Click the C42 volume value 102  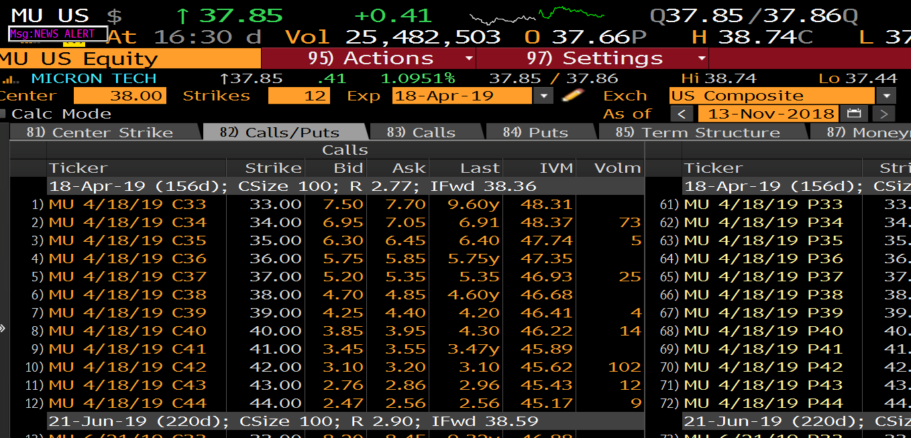tap(625, 366)
